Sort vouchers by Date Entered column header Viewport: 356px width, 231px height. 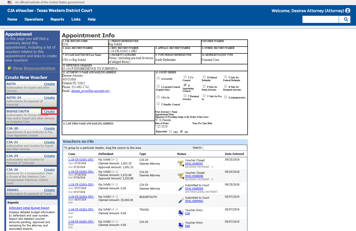coord(234,154)
